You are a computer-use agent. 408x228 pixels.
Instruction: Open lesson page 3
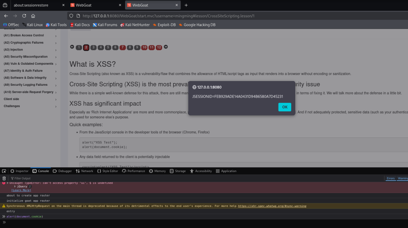[x=93, y=48]
